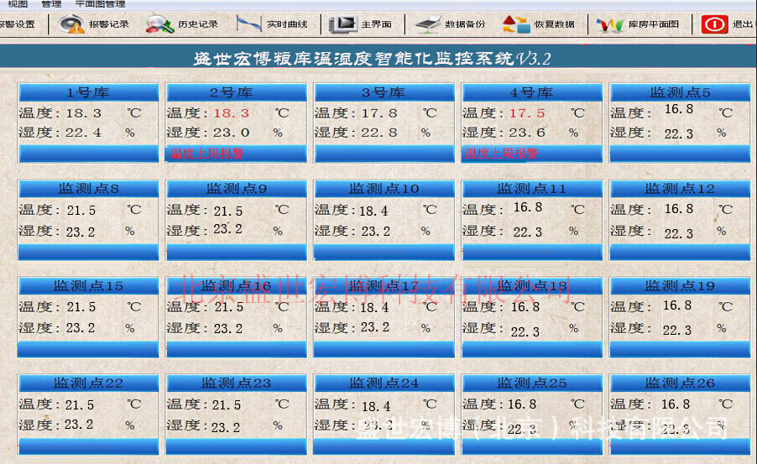
Task: Go to the 主界面 main screen icon
Action: 343,23
